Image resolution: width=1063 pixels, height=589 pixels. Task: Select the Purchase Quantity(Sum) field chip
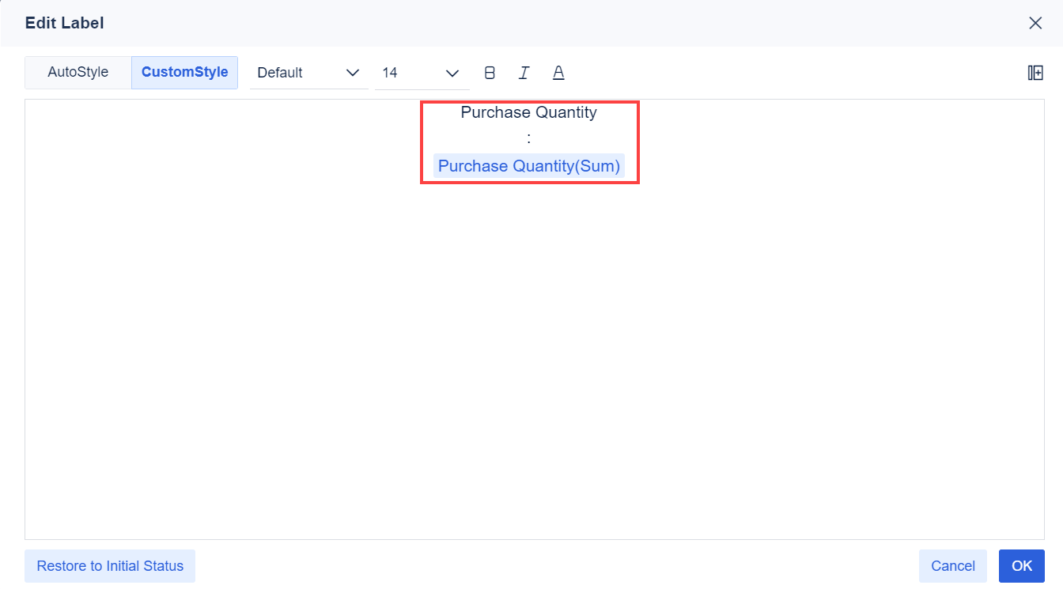(529, 166)
